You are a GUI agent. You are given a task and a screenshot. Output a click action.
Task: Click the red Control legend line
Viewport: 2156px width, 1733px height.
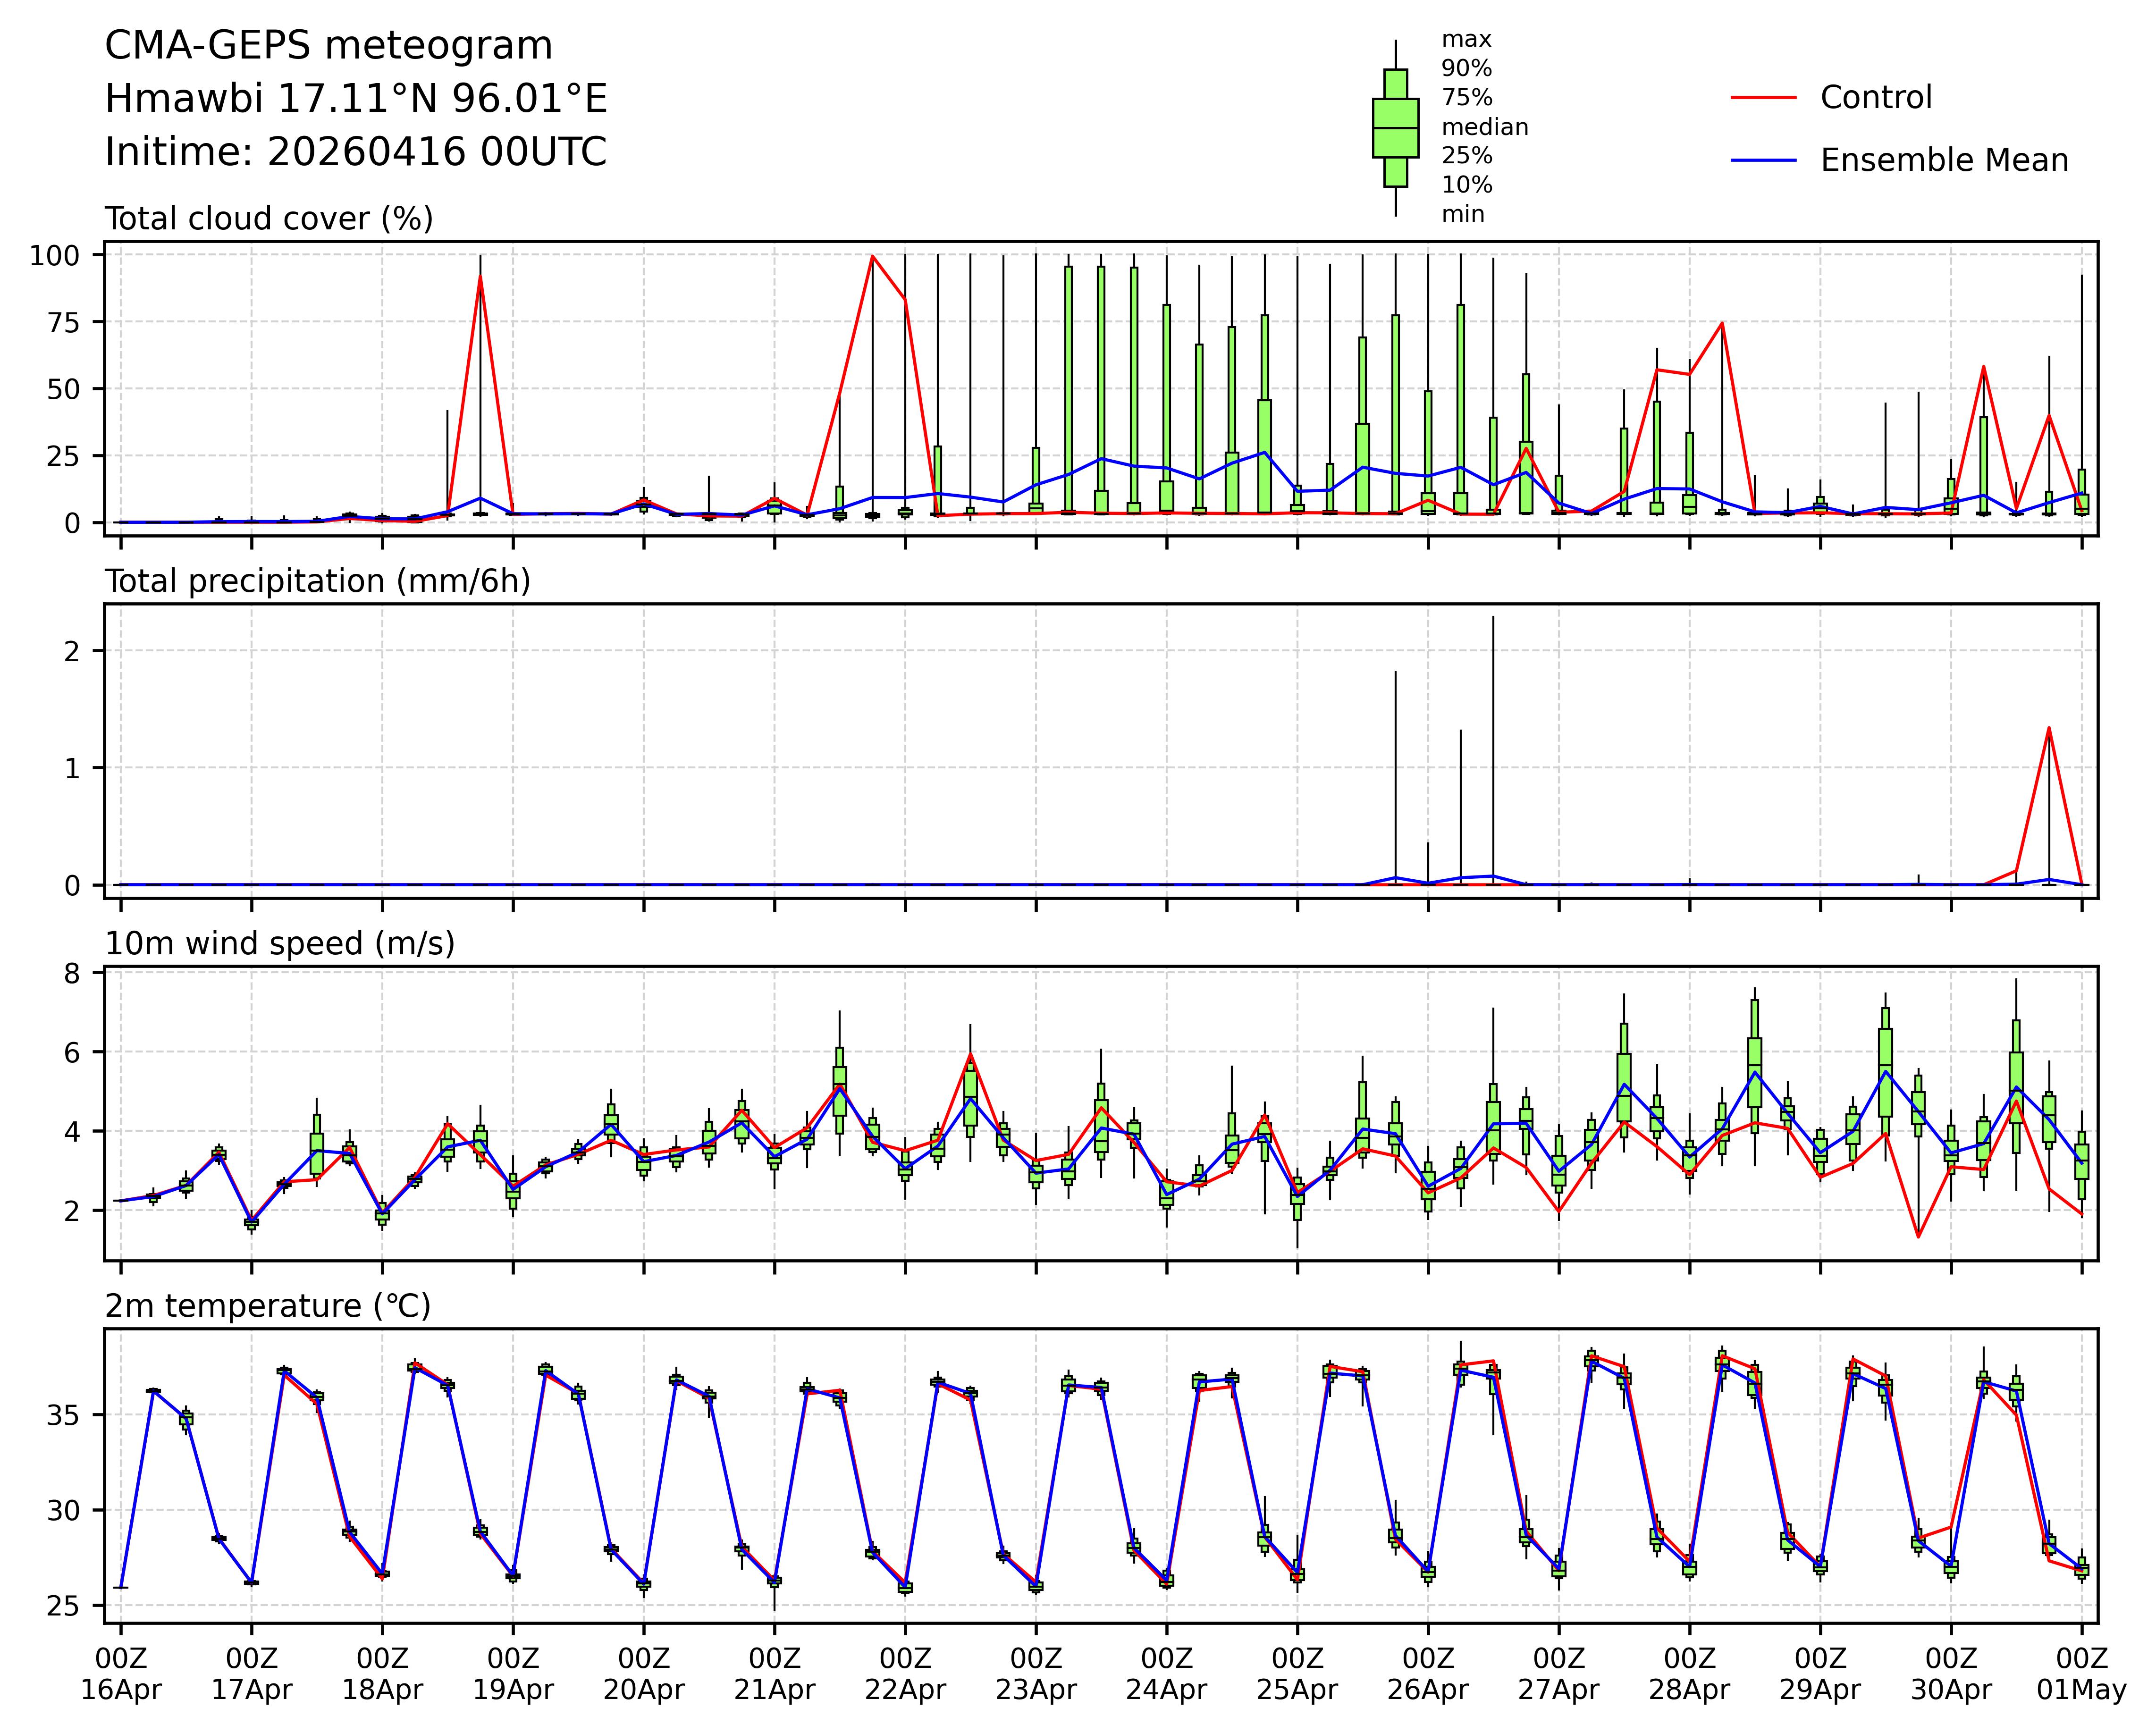tap(1763, 97)
